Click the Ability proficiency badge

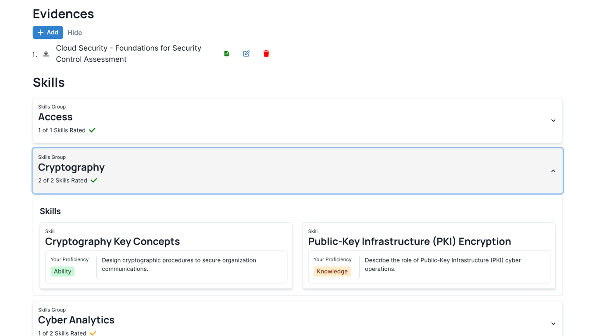tap(62, 272)
